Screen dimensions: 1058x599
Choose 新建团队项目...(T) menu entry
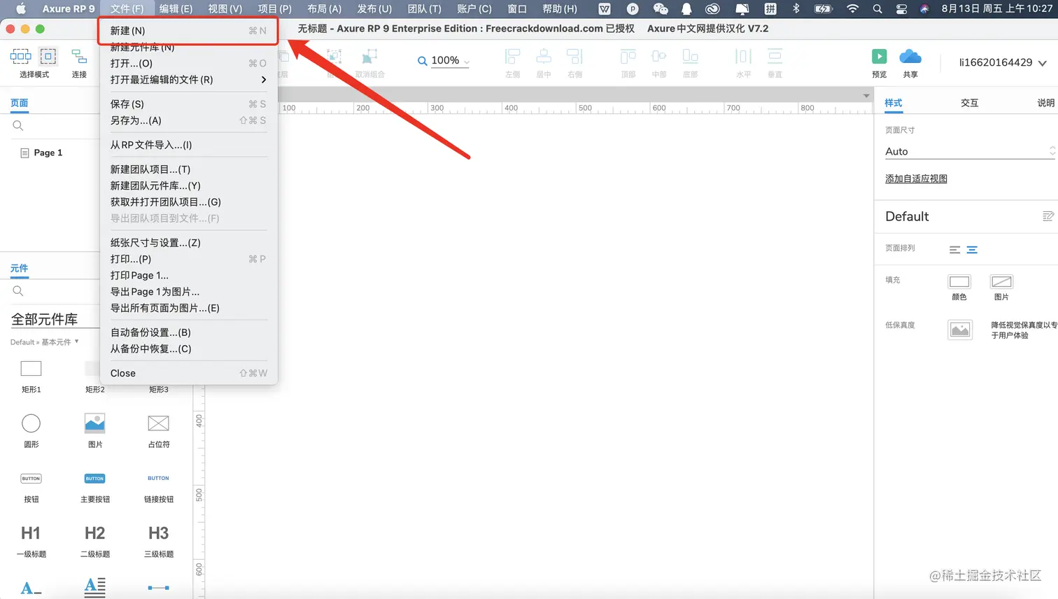(x=188, y=169)
